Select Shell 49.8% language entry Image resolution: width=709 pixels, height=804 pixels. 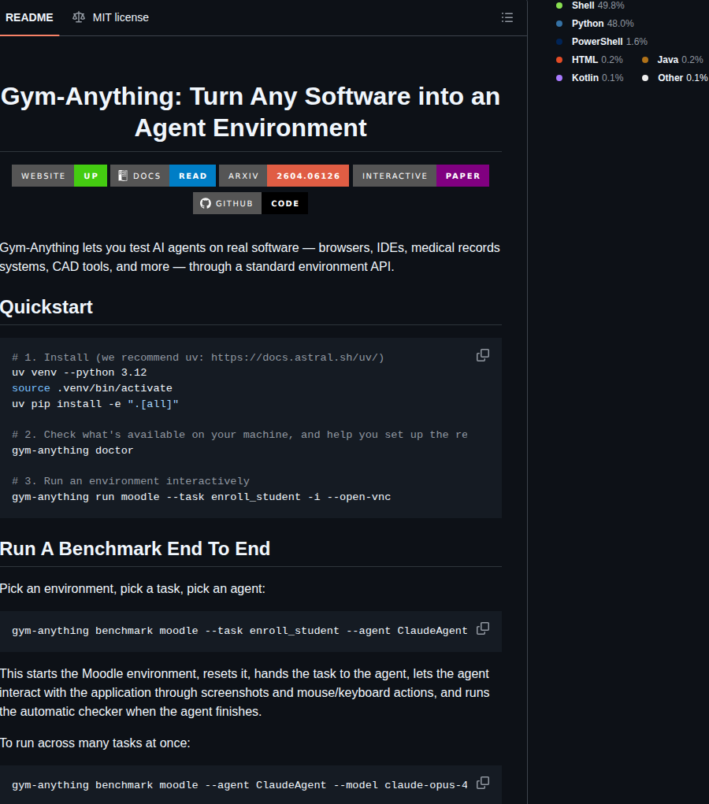coord(591,6)
